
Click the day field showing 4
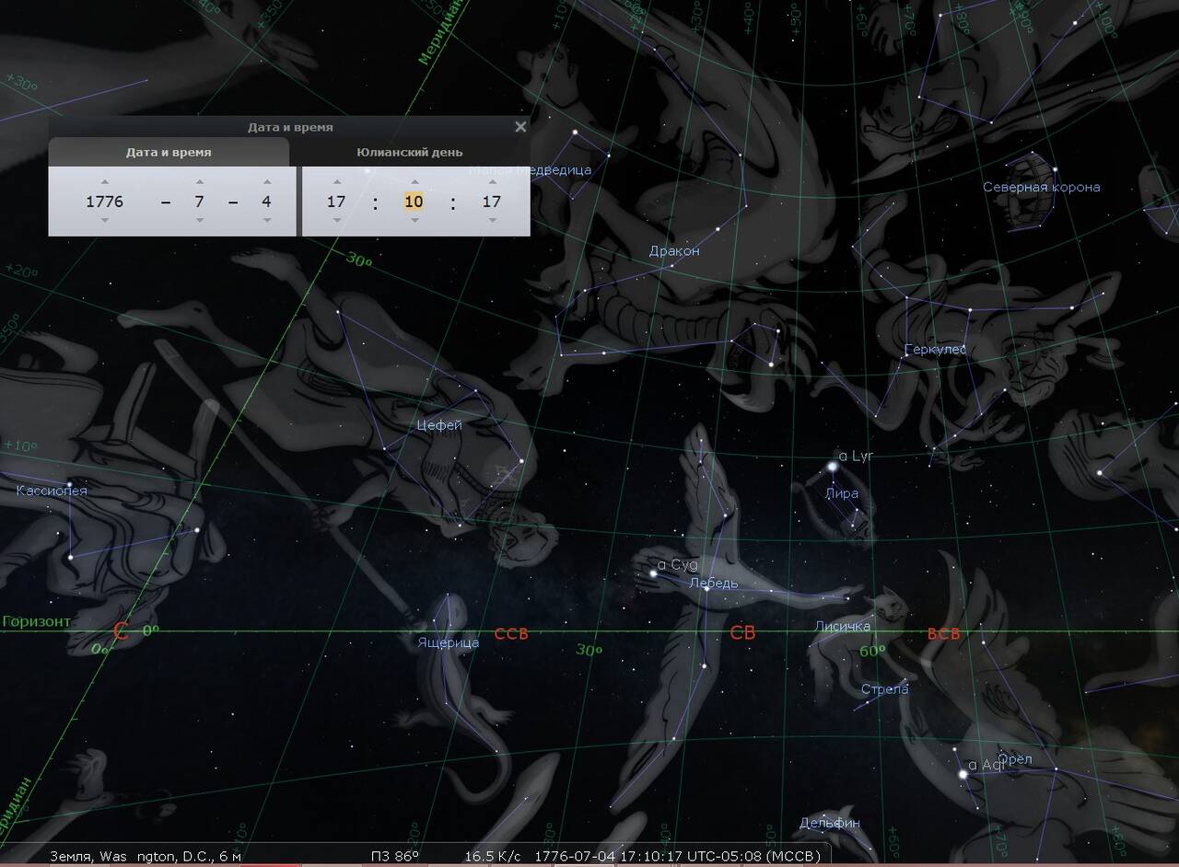click(266, 201)
